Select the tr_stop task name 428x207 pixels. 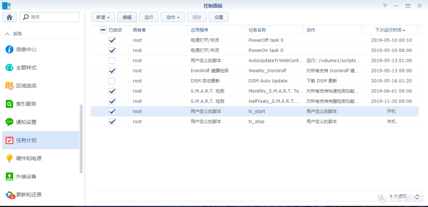point(256,122)
